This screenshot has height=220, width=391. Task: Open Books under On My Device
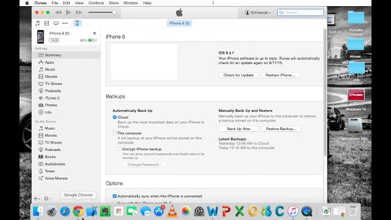click(50, 157)
